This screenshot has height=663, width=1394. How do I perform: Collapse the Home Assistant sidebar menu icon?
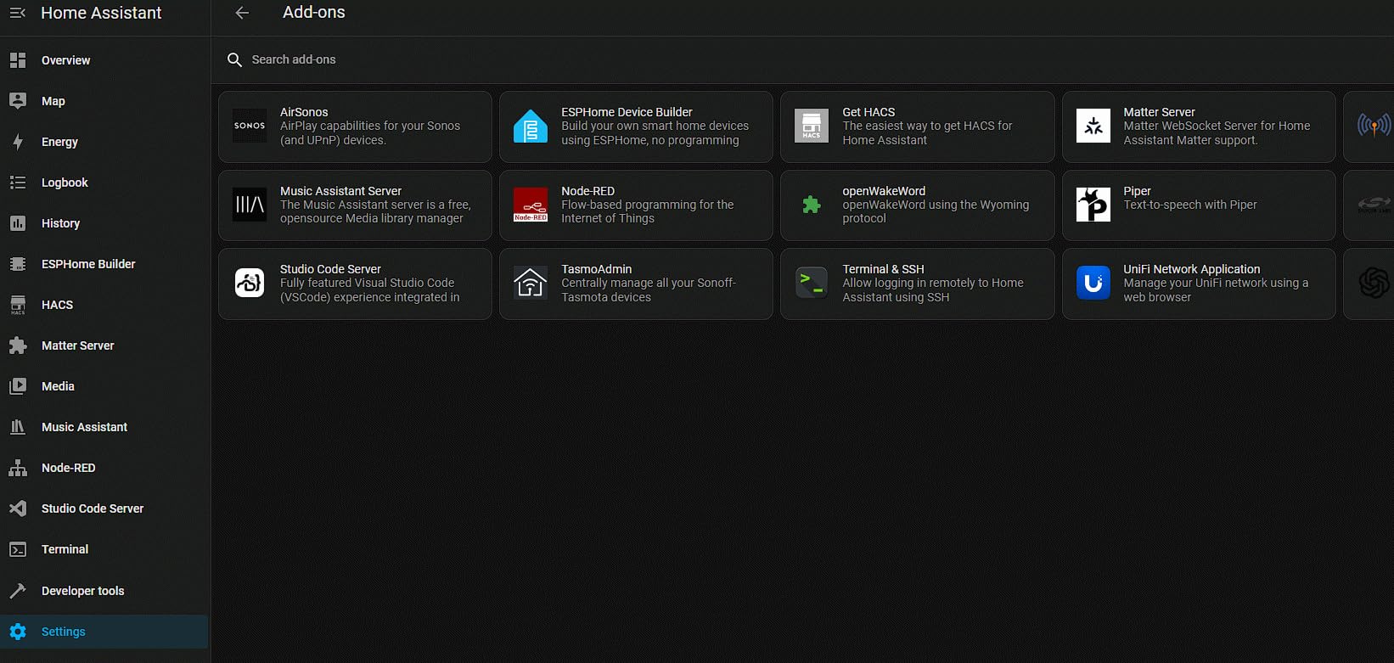coord(17,13)
